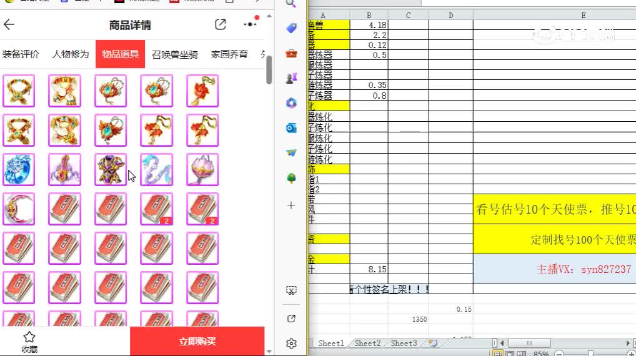Switch to the 召唤兽坐骑 tab
The width and height of the screenshot is (636, 356).
(x=175, y=54)
